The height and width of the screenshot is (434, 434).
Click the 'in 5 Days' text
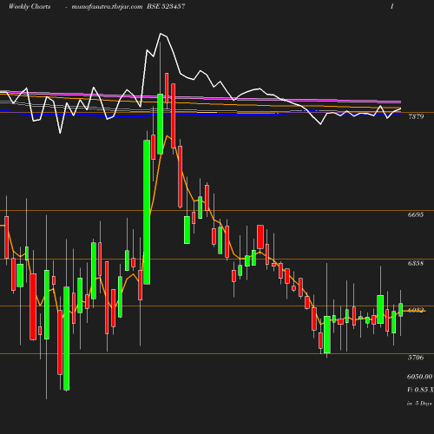(419, 403)
